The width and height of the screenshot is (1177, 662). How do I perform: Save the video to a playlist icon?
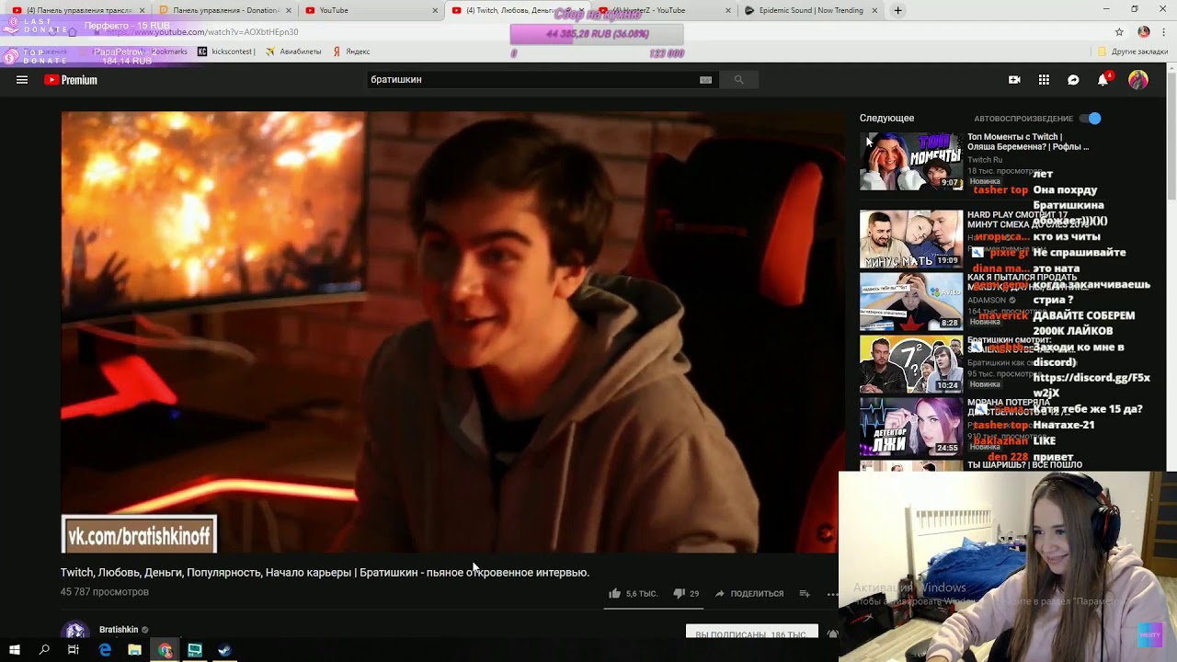805,593
